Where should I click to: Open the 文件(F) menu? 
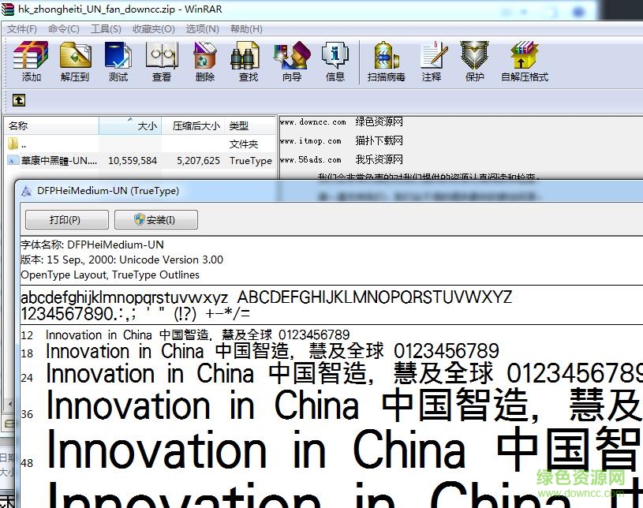[x=21, y=28]
